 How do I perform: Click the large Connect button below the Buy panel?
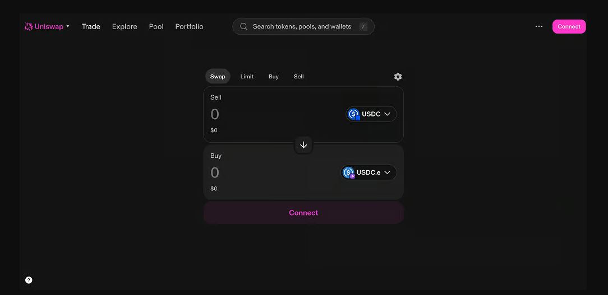click(303, 213)
